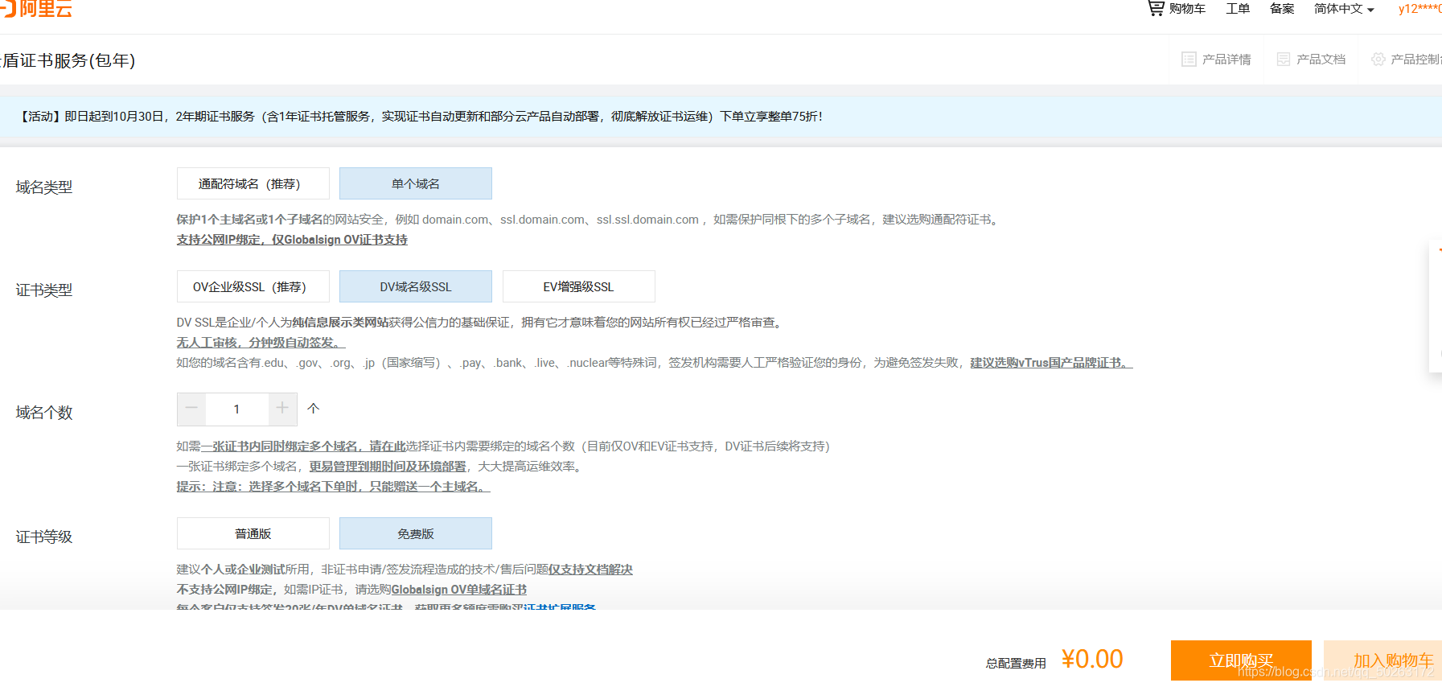
Task: Increase domain count with plus button
Action: (282, 409)
